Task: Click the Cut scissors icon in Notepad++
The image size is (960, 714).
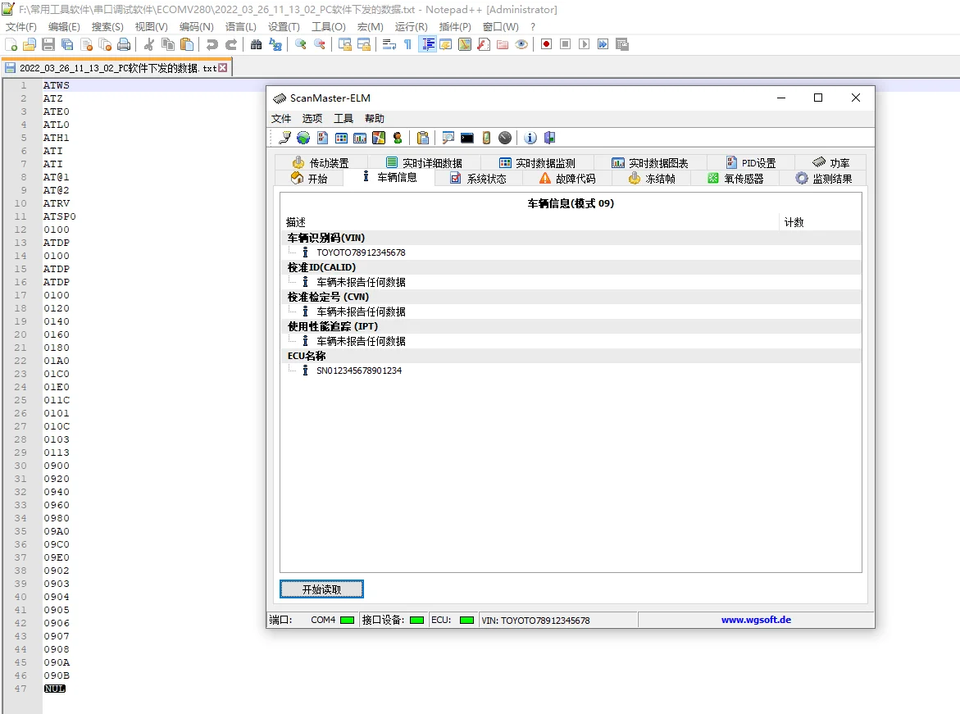Action: tap(148, 44)
